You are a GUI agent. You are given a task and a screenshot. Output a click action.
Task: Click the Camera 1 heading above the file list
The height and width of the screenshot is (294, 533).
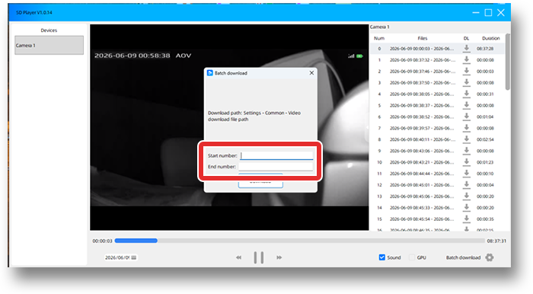(379, 27)
